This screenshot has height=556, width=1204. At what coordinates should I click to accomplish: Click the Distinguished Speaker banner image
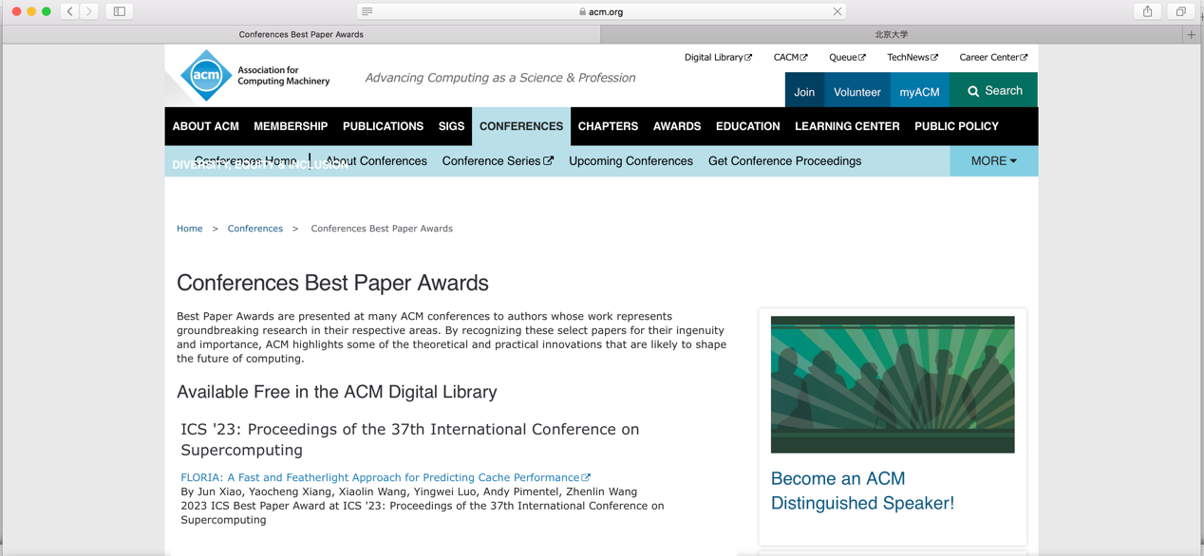pyautogui.click(x=892, y=384)
